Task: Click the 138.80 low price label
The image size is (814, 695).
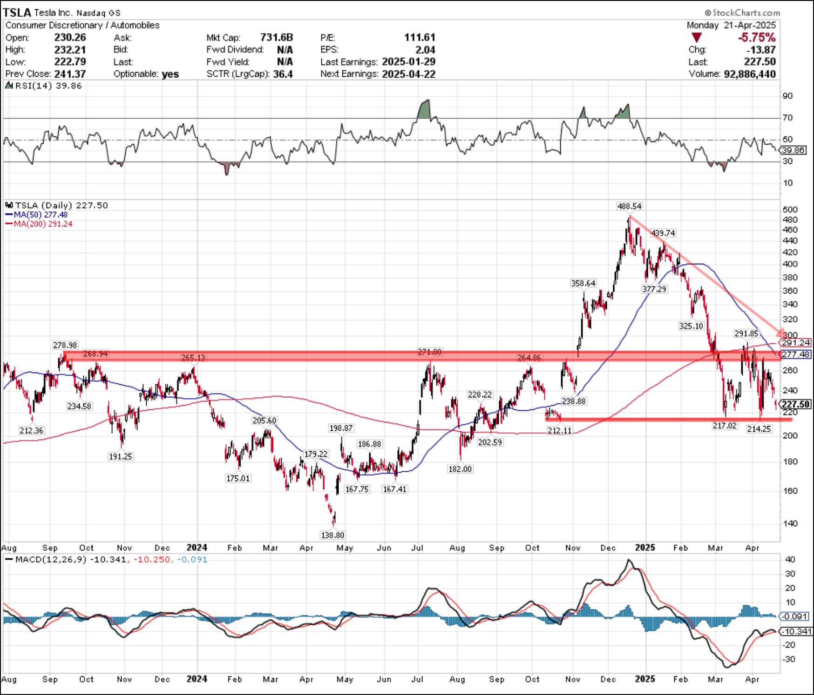Action: (332, 535)
